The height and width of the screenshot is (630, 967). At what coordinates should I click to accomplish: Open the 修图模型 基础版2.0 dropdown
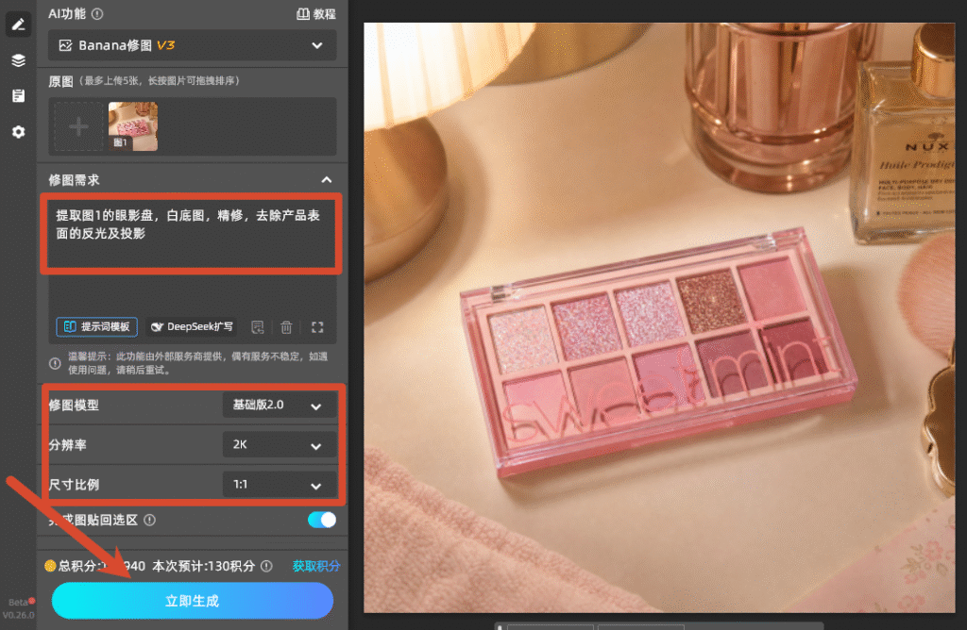point(279,406)
